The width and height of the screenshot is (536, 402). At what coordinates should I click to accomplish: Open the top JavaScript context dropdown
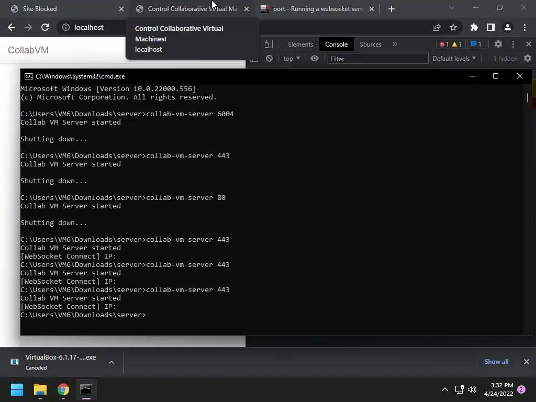pyautogui.click(x=291, y=59)
